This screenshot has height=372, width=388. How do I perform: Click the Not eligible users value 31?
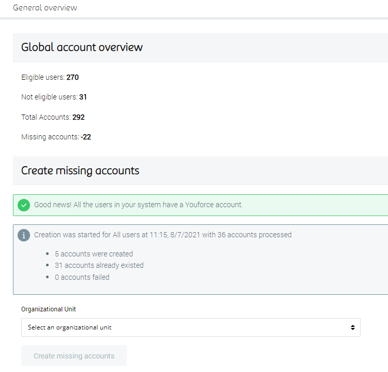(83, 97)
